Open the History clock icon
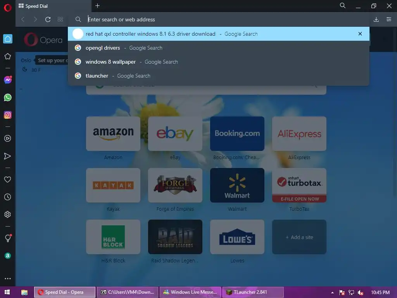This screenshot has width=397, height=298. pyautogui.click(x=8, y=197)
